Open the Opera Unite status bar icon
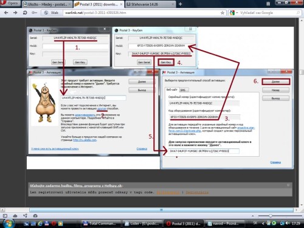The width and height of the screenshot is (304, 228). pyautogui.click(x=26, y=216)
